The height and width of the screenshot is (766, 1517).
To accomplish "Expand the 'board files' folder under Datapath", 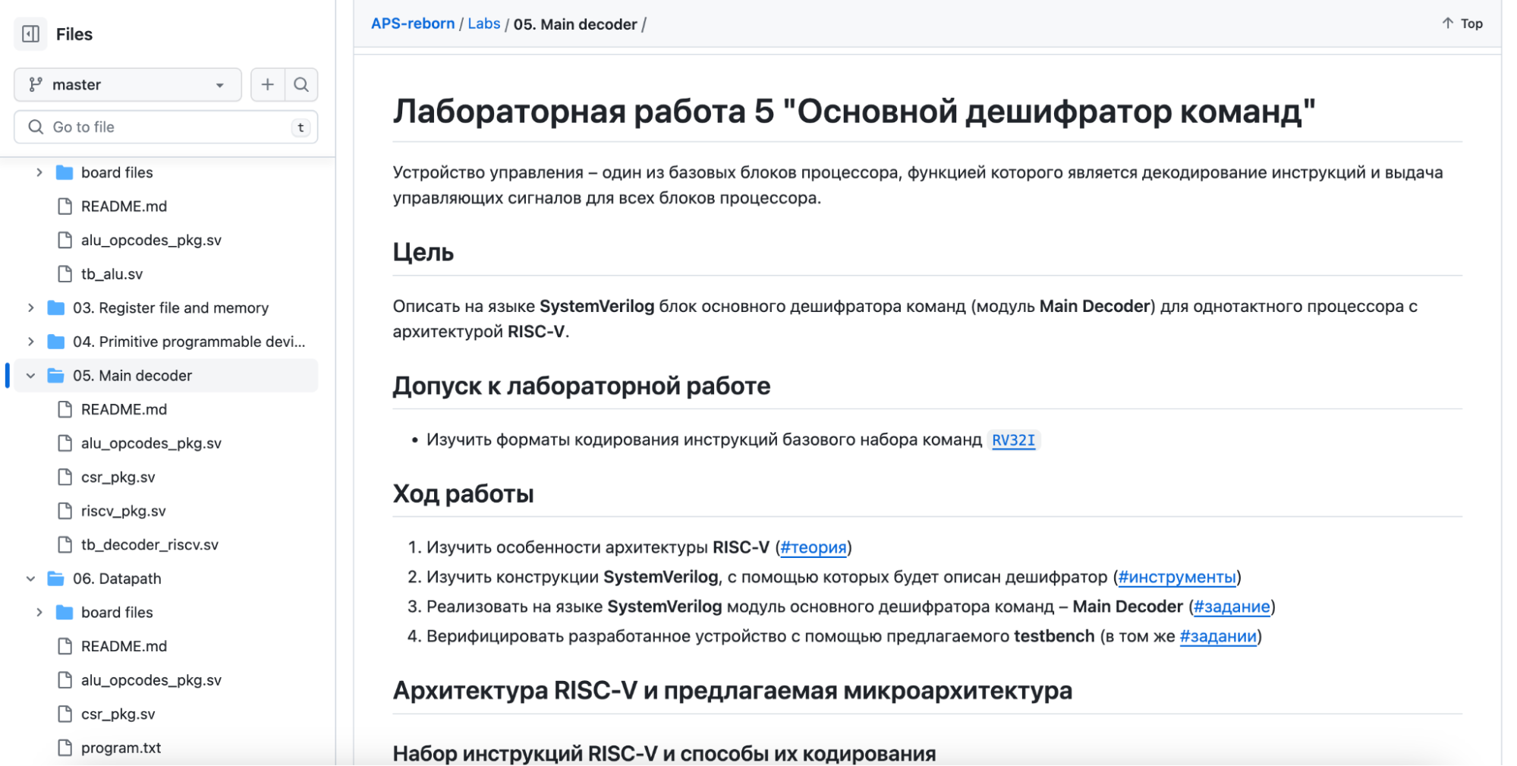I will [39, 612].
